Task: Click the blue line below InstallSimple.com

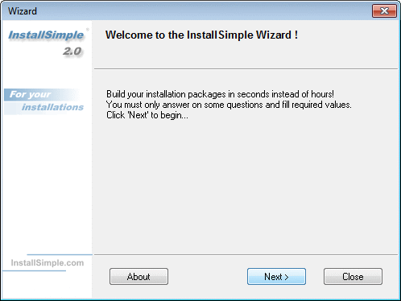Action: click(34, 271)
